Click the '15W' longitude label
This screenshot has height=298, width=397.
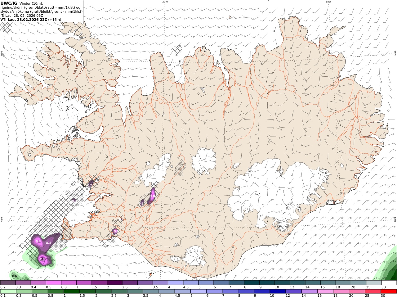(328, 2)
